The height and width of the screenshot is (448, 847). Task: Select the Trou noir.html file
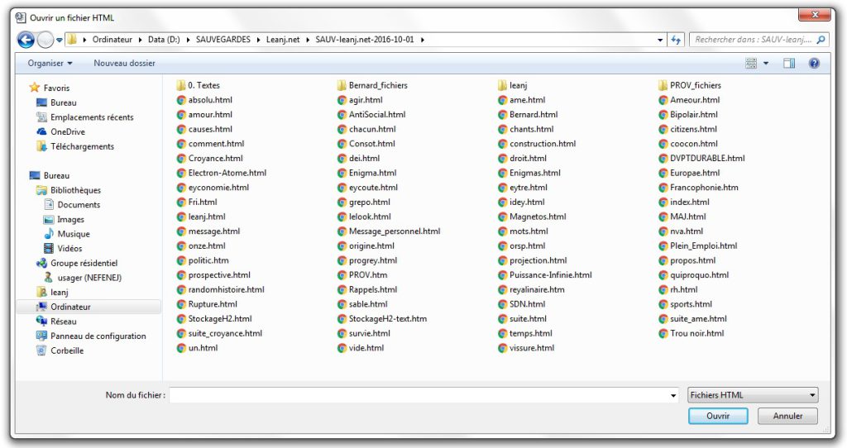click(x=696, y=333)
